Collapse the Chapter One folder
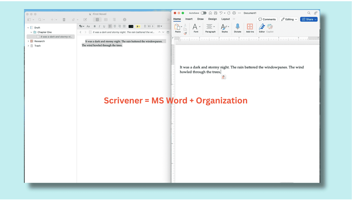Image resolution: width=354 pixels, height=200 pixels. [x=31, y=32]
